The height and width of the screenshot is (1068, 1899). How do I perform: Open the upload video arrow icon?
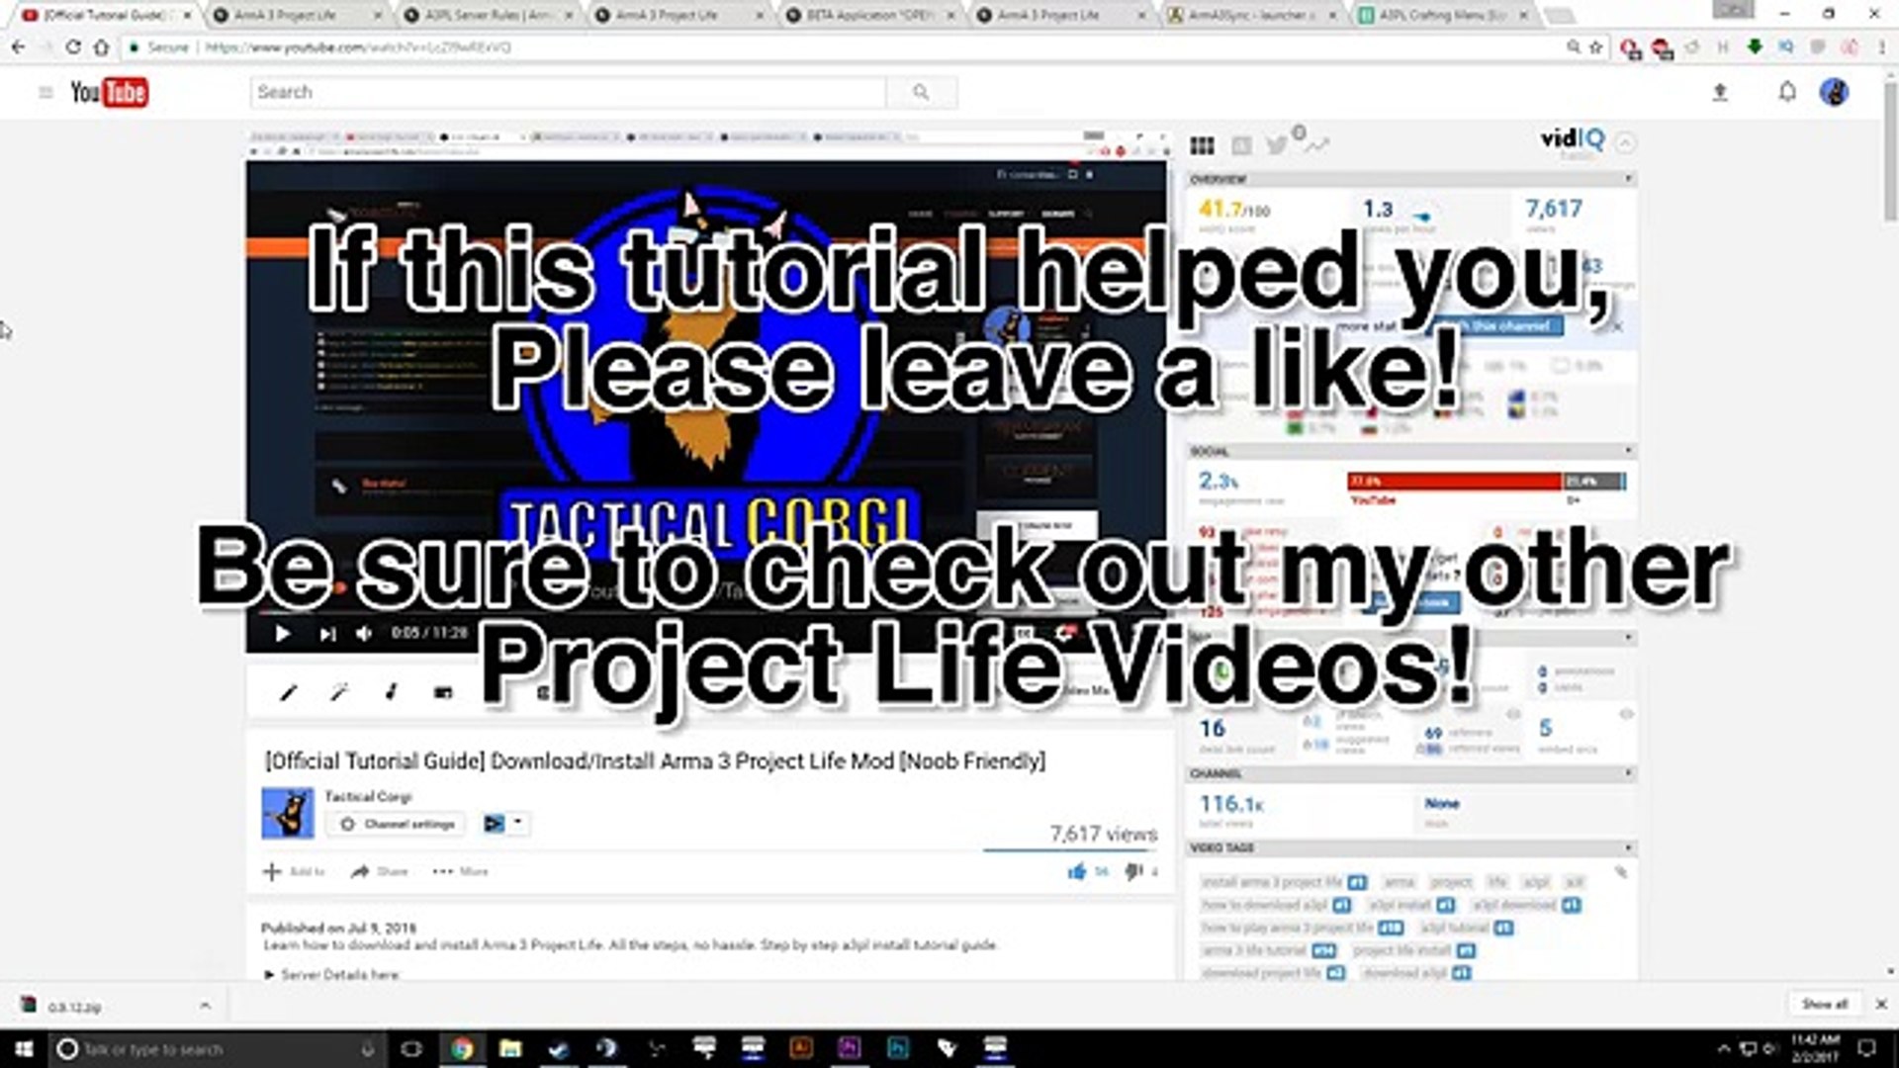pos(1720,92)
